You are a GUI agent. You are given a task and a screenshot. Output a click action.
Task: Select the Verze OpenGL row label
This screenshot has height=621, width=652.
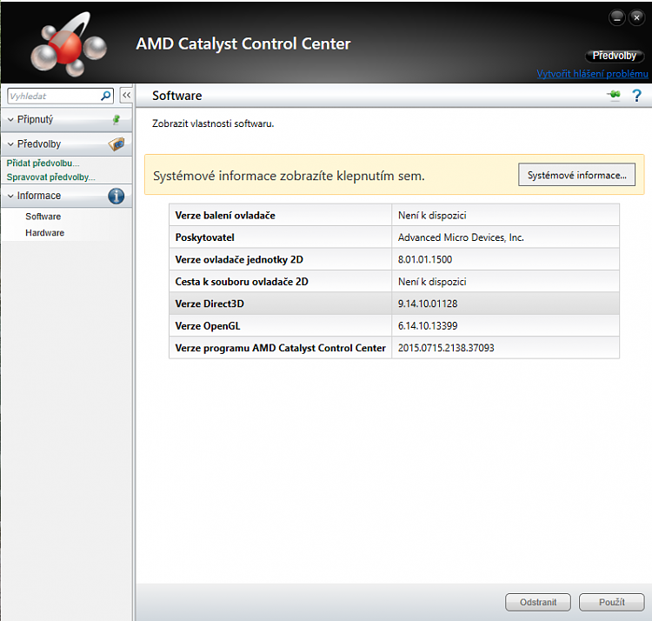(x=208, y=325)
